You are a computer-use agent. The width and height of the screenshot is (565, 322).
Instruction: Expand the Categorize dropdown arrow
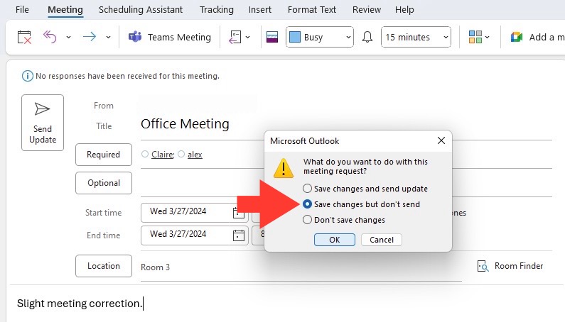(487, 37)
